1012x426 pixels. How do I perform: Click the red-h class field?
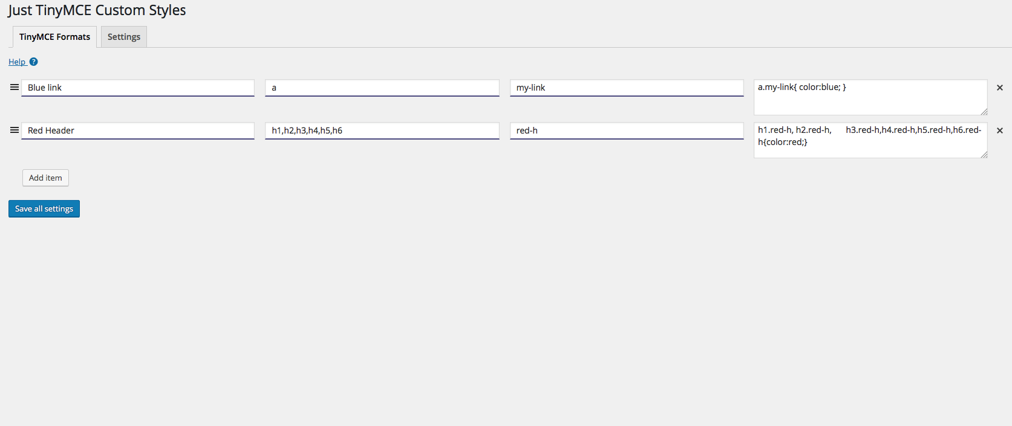[x=627, y=131]
